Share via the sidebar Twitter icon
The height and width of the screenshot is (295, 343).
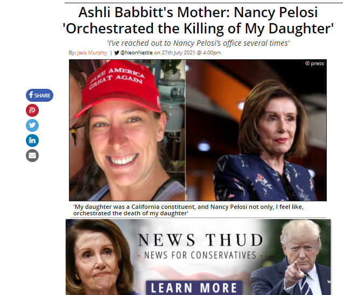[x=32, y=125]
